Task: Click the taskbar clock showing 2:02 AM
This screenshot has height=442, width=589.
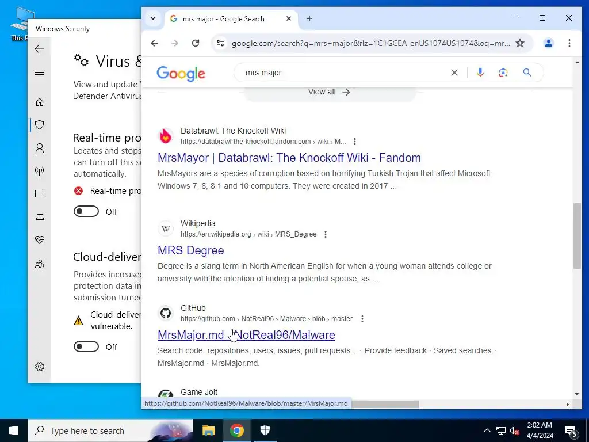Action: point(540,430)
